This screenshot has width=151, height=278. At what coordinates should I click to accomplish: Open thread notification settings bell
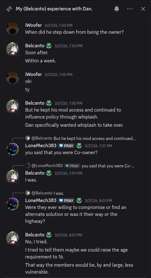point(116,9)
